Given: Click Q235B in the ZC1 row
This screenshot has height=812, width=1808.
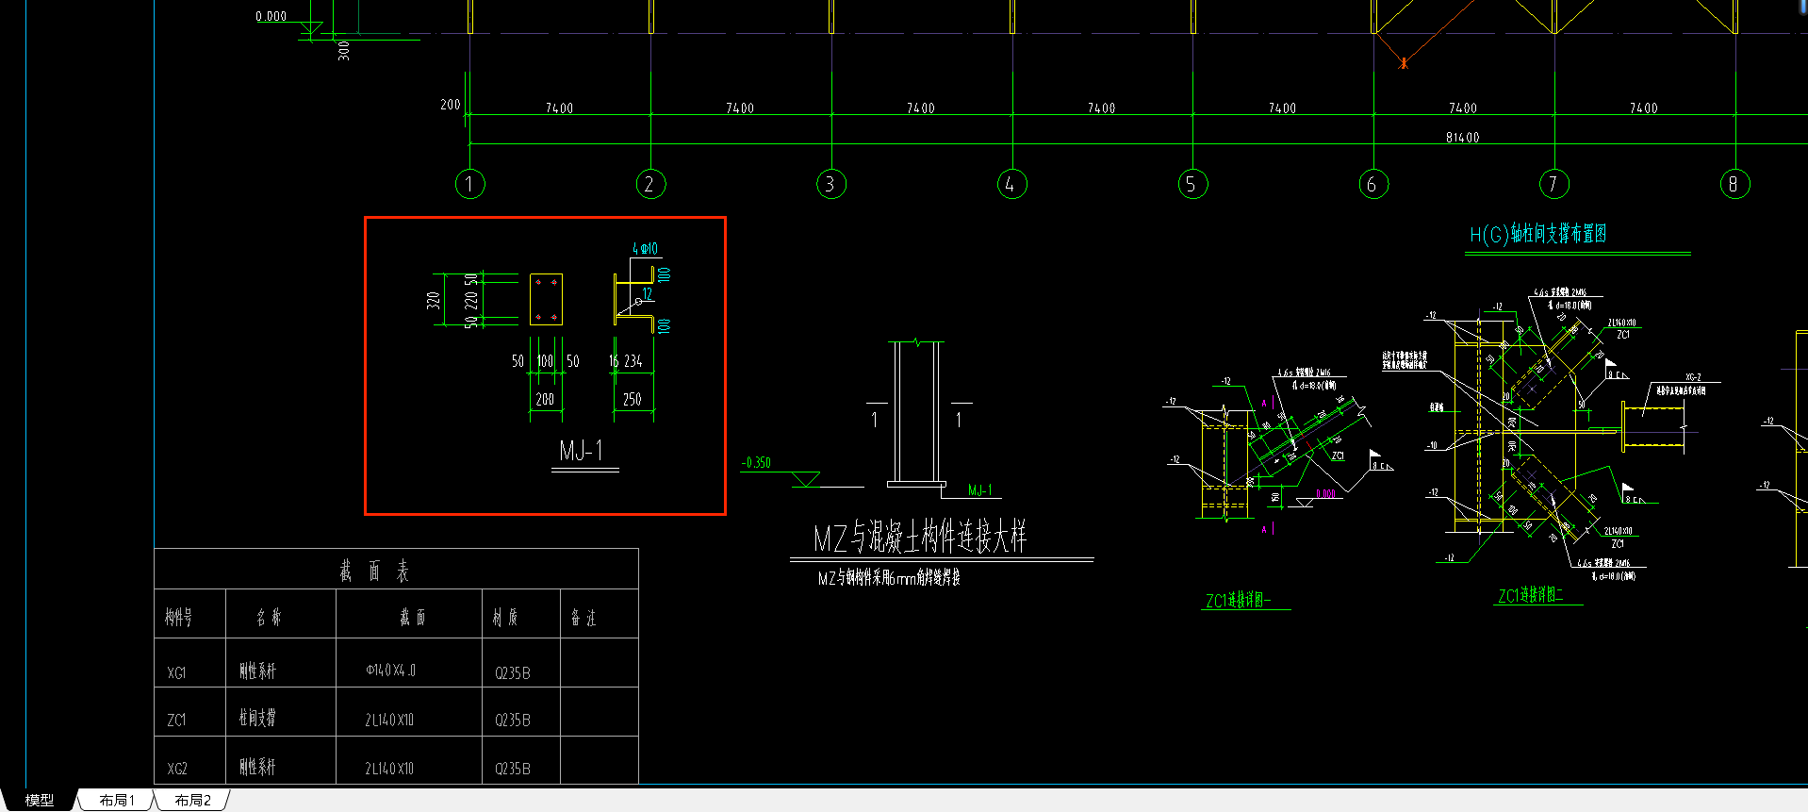Looking at the screenshot, I should pyautogui.click(x=513, y=721).
